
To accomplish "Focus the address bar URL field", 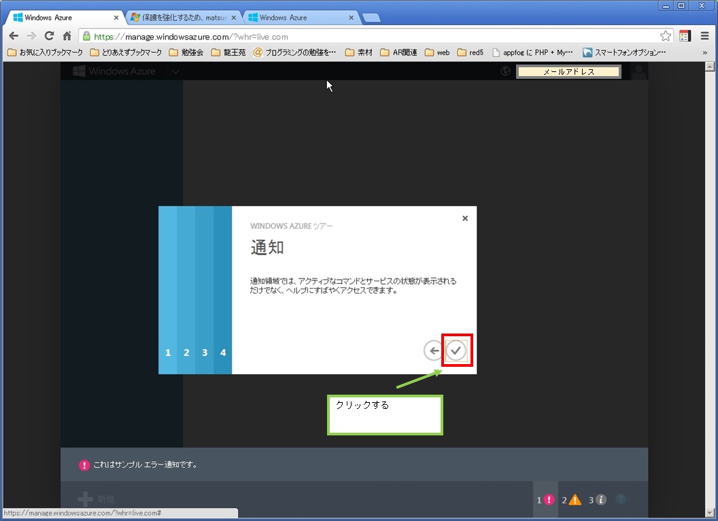I will [375, 37].
